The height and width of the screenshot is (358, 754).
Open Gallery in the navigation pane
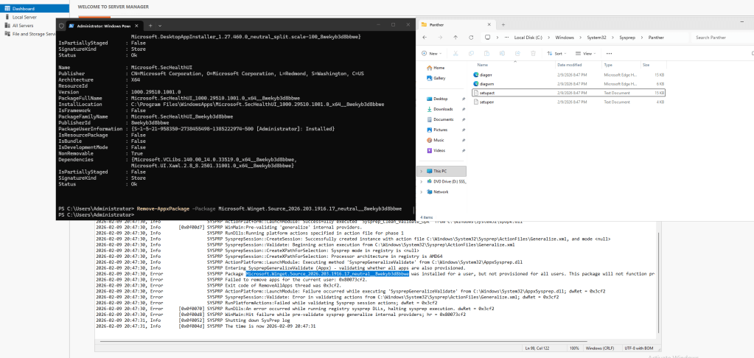(439, 78)
